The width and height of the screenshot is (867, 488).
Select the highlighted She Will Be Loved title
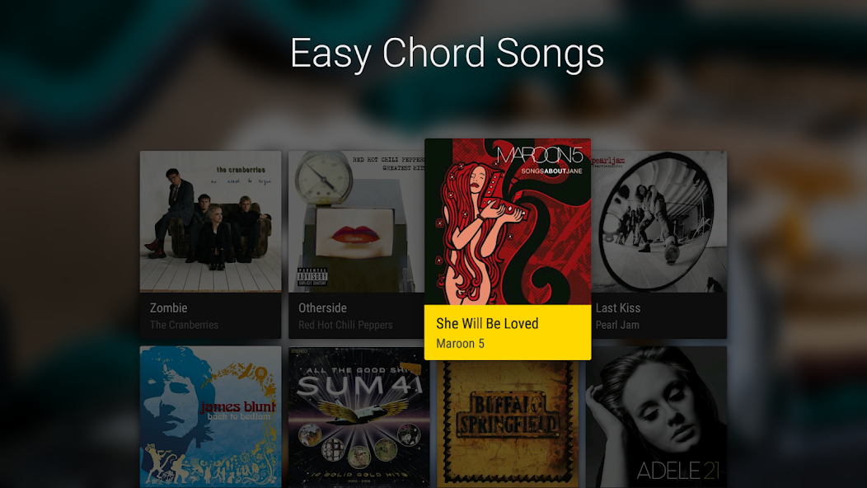click(487, 323)
